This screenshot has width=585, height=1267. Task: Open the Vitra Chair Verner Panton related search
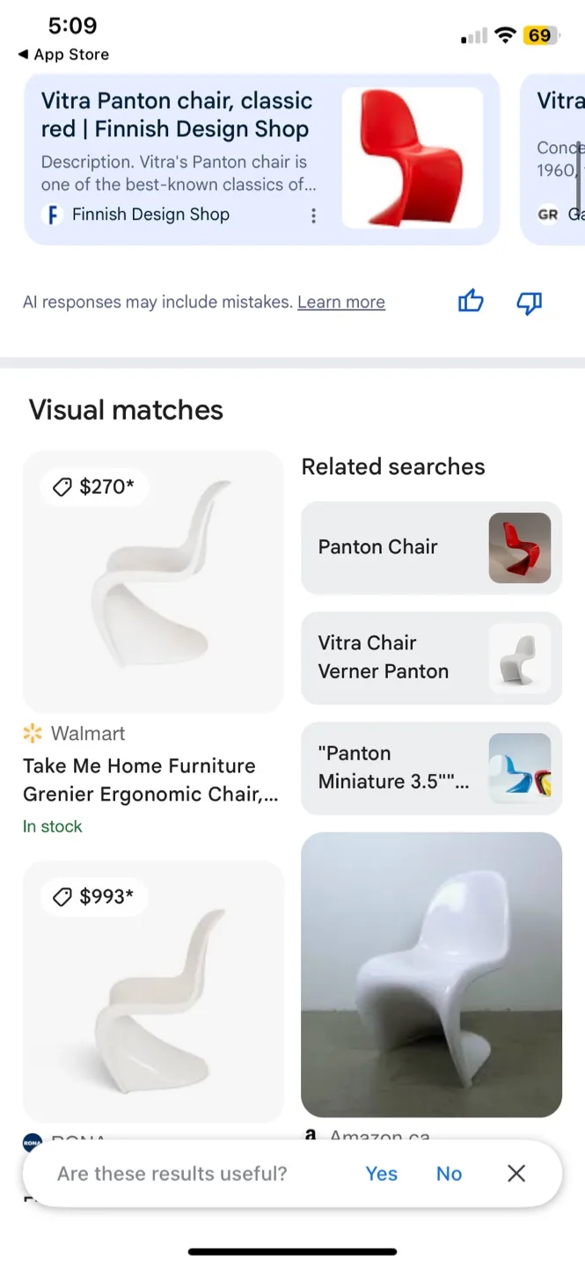click(431, 657)
